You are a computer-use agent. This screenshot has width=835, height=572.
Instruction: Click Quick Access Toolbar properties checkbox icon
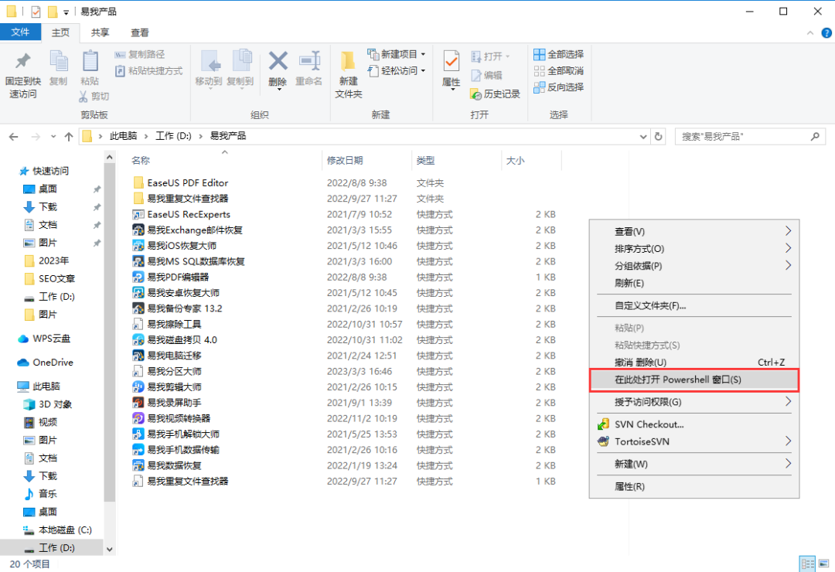coord(36,12)
